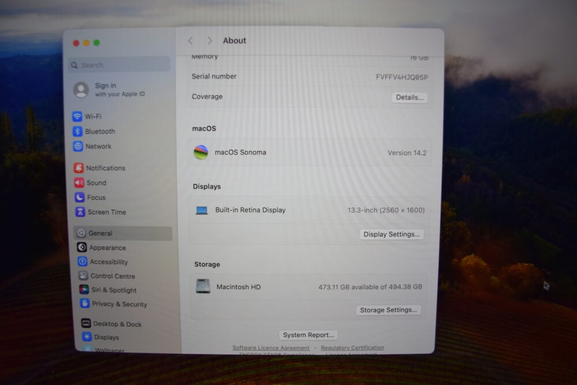Click the Wi-Fi icon in sidebar
This screenshot has height=385, width=577.
pos(77,117)
